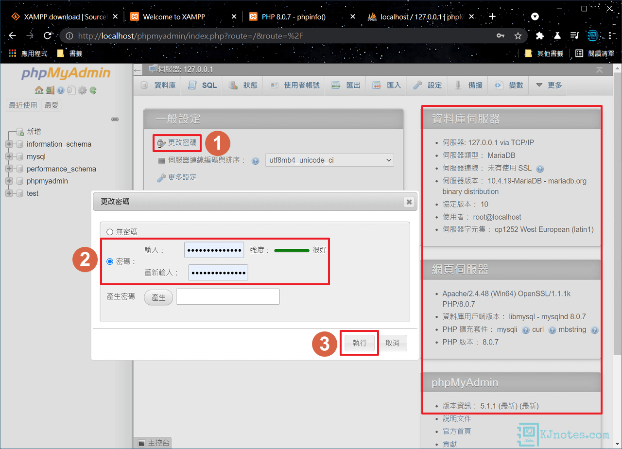Click the Chrome Labs flask icon
The width and height of the screenshot is (622, 449).
[557, 35]
